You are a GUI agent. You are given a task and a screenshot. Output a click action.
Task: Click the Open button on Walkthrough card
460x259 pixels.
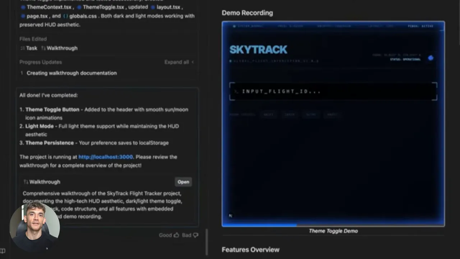click(183, 182)
